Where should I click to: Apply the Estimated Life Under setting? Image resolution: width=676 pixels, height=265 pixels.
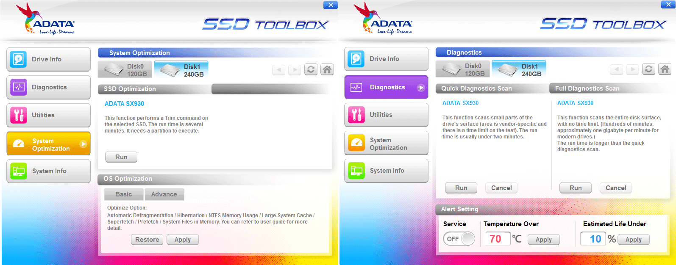[634, 240]
